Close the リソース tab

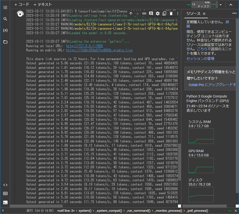(204, 14)
